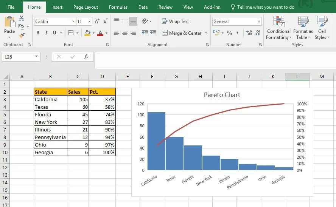Viewport: 336px width, 207px height.
Task: Increase font size with large A
Action: (97, 21)
